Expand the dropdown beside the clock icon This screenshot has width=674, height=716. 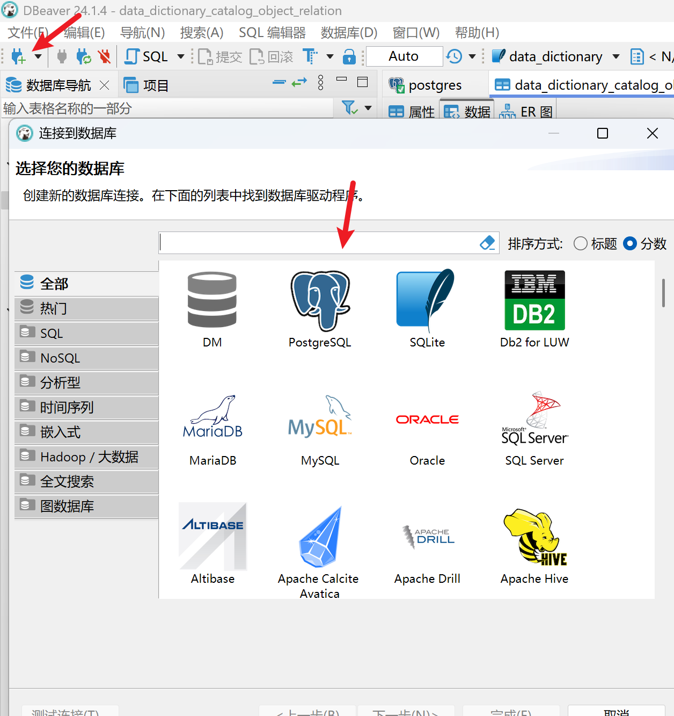tap(472, 56)
